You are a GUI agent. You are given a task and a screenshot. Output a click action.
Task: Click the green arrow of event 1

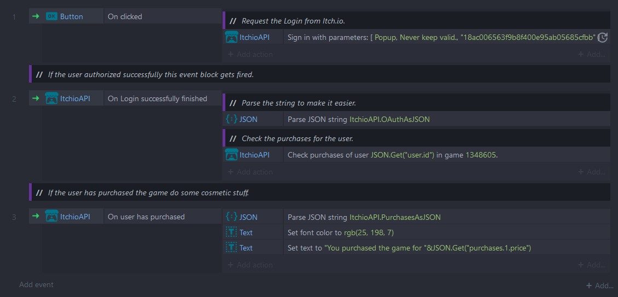coord(36,16)
